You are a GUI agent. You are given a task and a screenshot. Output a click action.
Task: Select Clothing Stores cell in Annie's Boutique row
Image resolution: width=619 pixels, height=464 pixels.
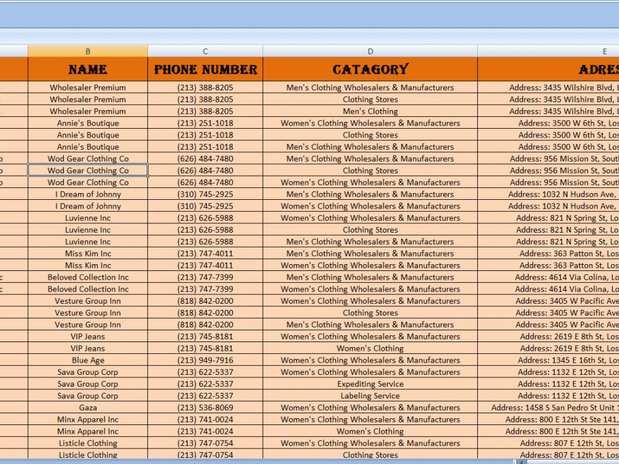point(370,135)
